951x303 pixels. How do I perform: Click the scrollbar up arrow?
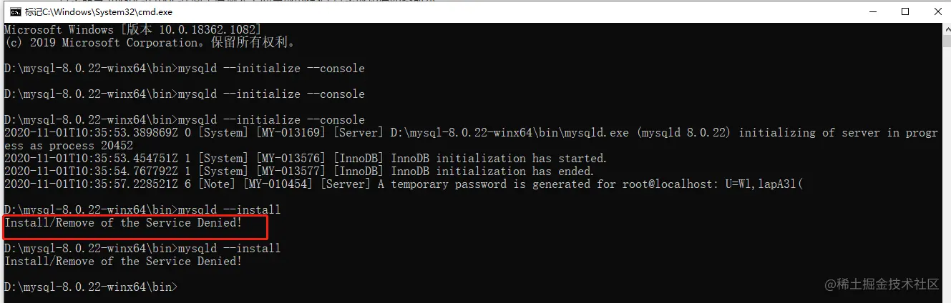tap(945, 29)
